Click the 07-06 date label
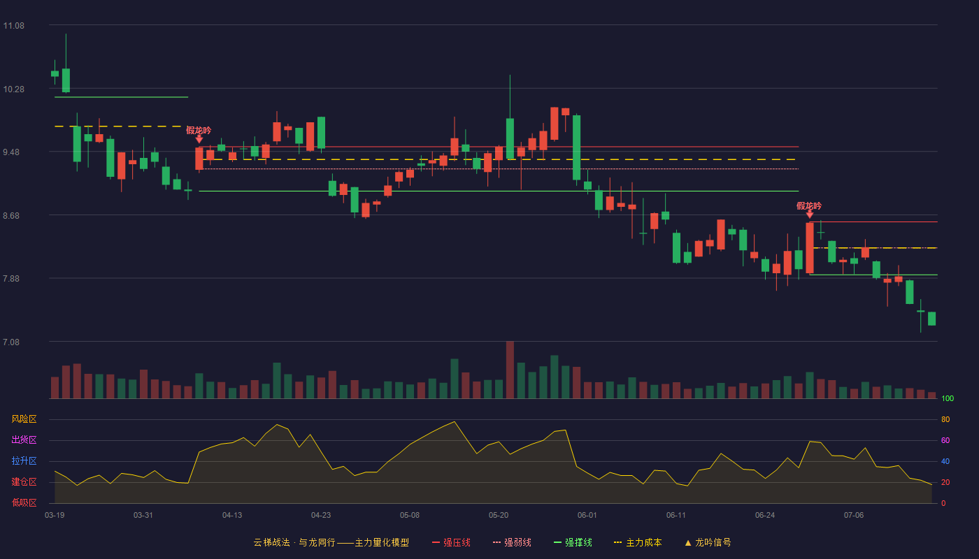 pos(854,515)
